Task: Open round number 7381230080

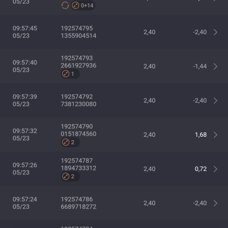Action: coord(79,104)
